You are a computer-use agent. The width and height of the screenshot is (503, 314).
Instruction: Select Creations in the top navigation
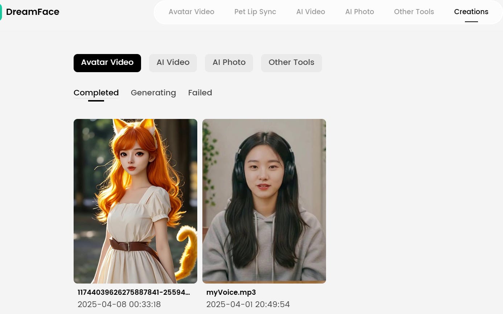(471, 12)
